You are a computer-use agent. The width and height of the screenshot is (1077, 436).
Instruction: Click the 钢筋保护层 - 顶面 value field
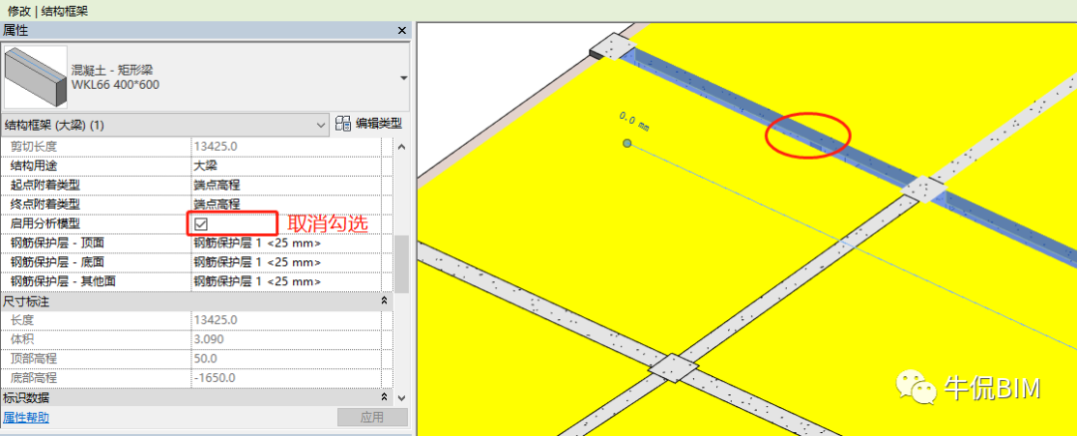tap(286, 242)
